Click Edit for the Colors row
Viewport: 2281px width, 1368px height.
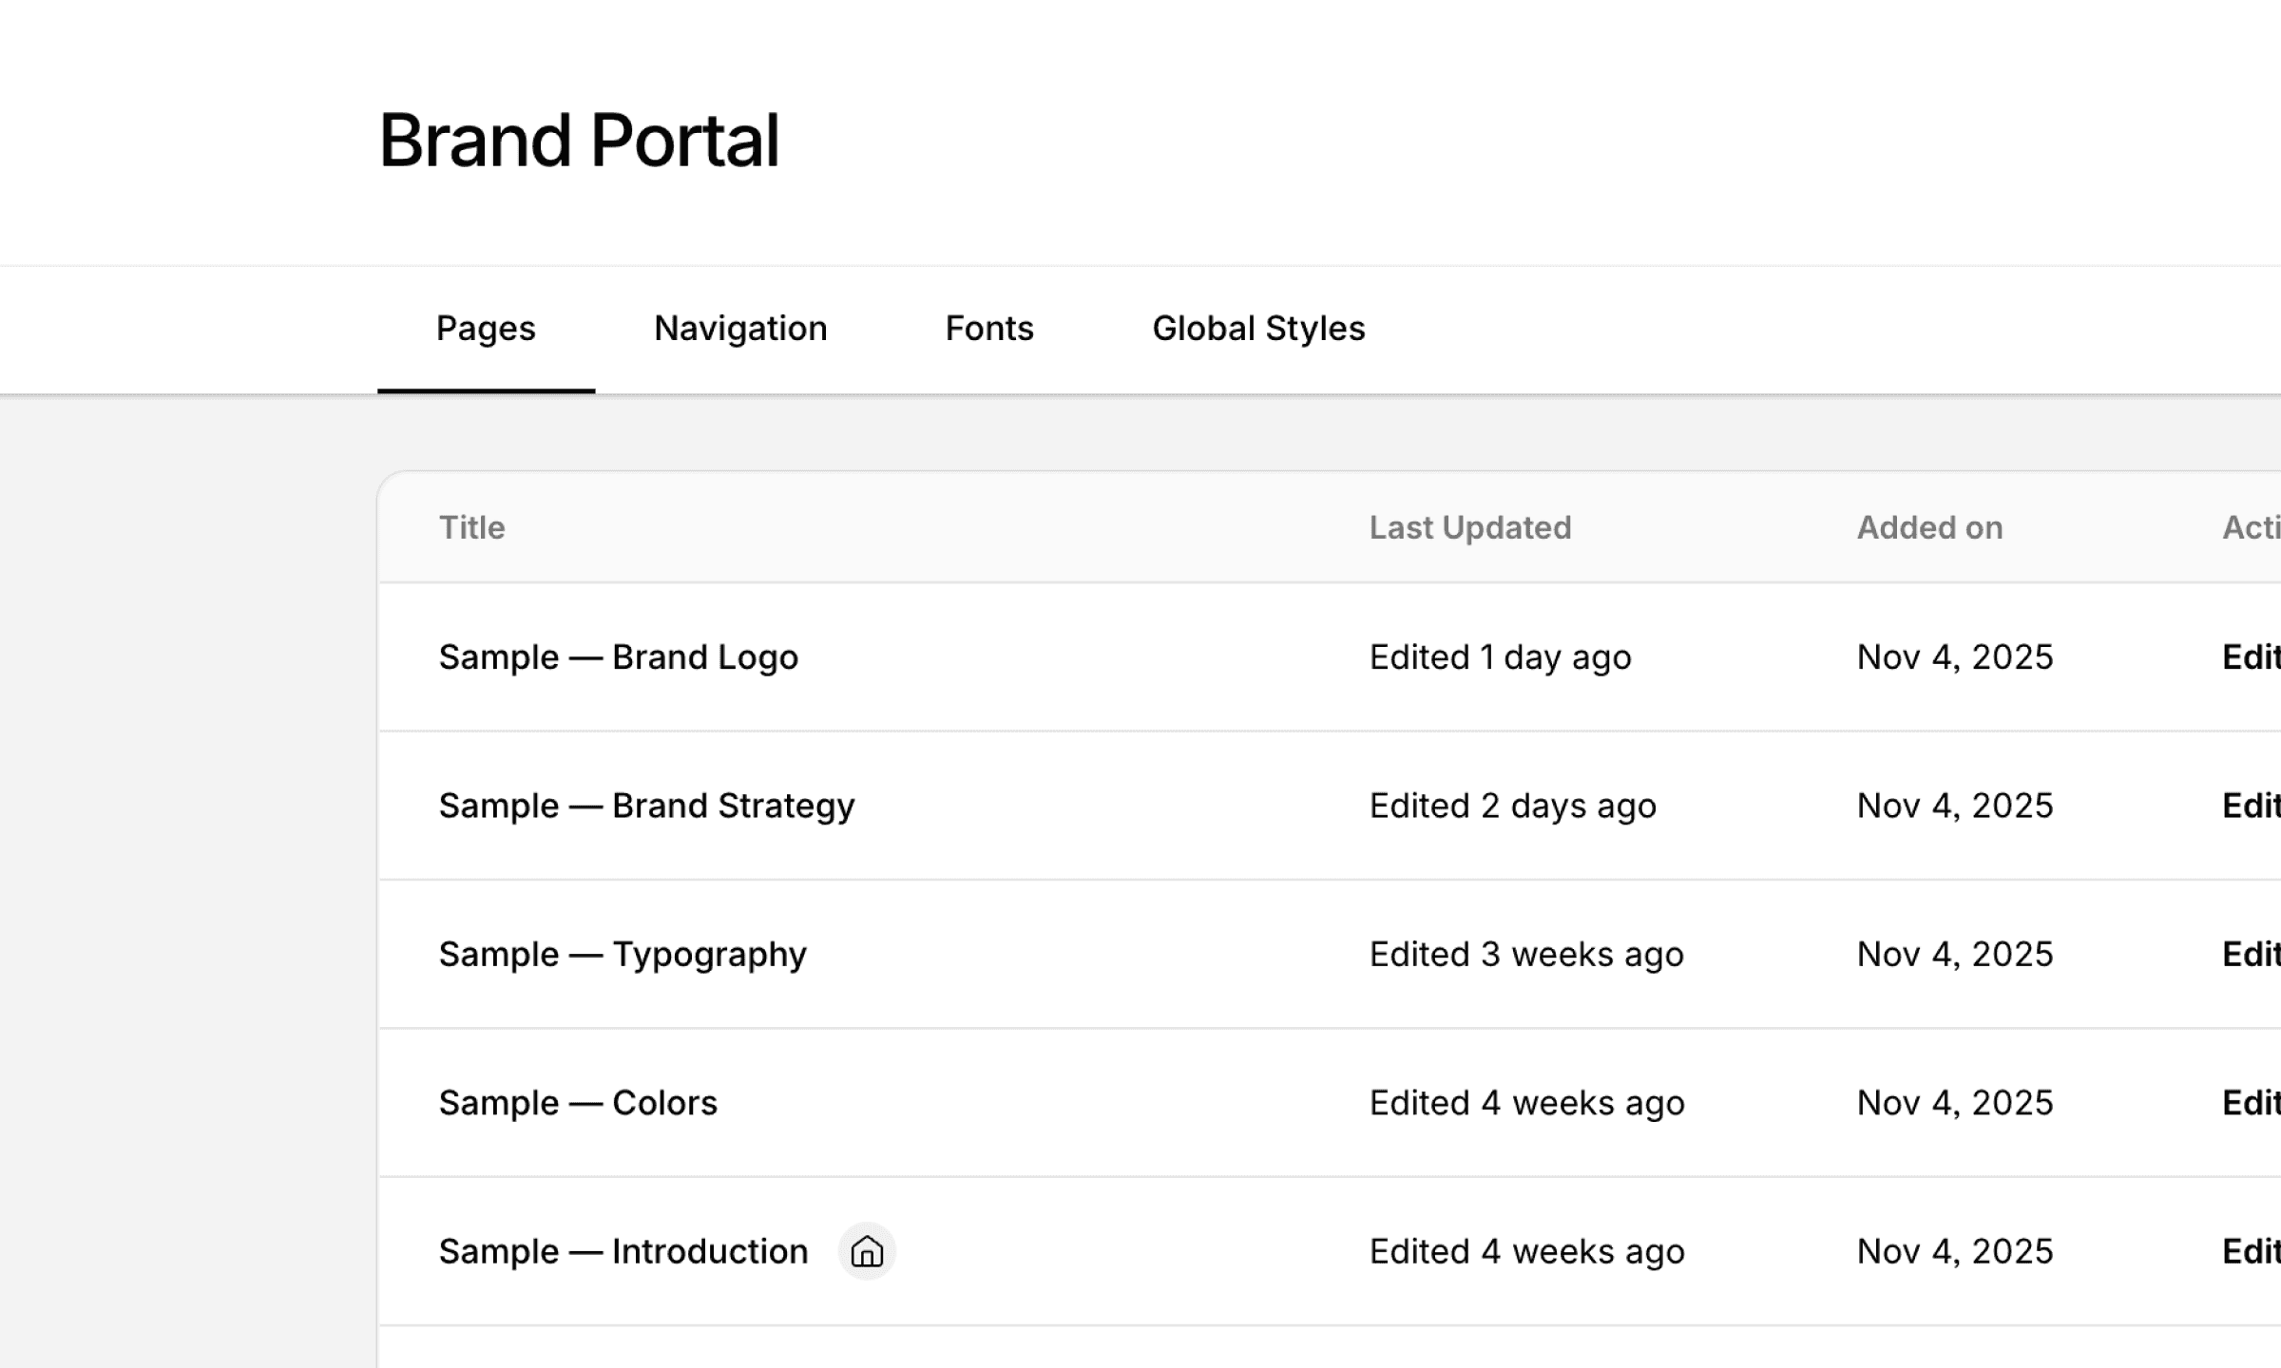tap(2250, 1103)
